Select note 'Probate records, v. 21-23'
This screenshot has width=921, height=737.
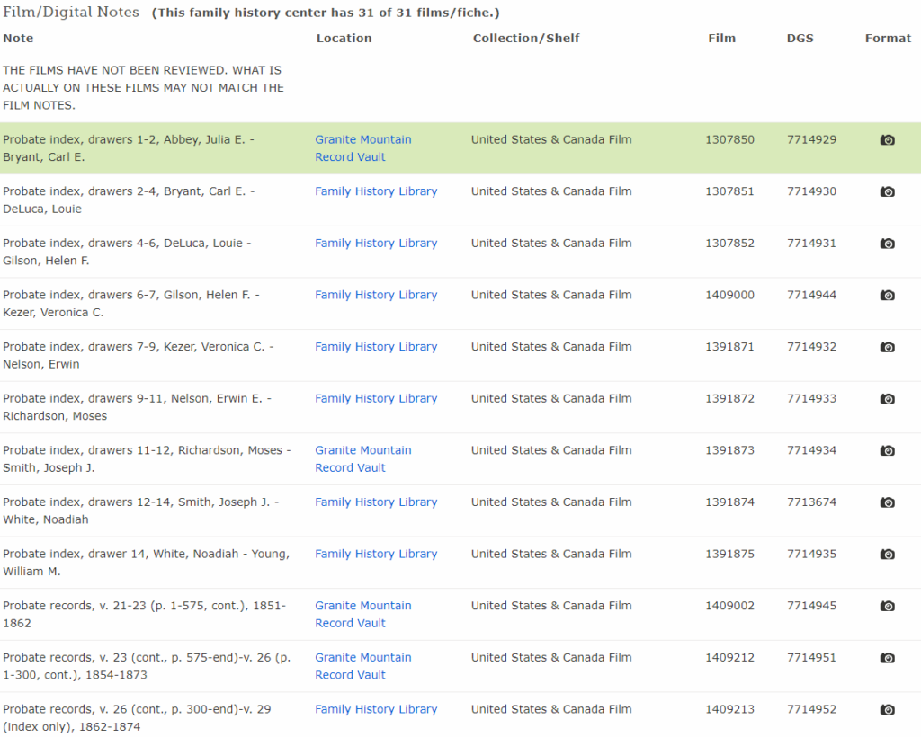[145, 615]
